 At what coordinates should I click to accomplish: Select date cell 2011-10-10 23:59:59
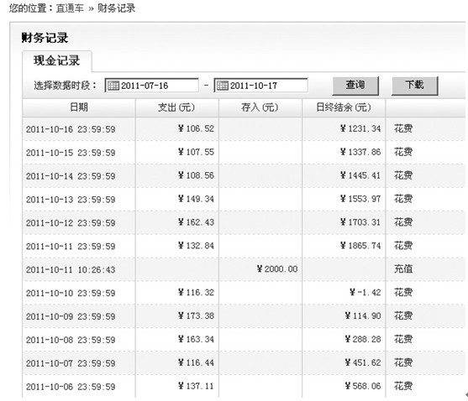[71, 293]
